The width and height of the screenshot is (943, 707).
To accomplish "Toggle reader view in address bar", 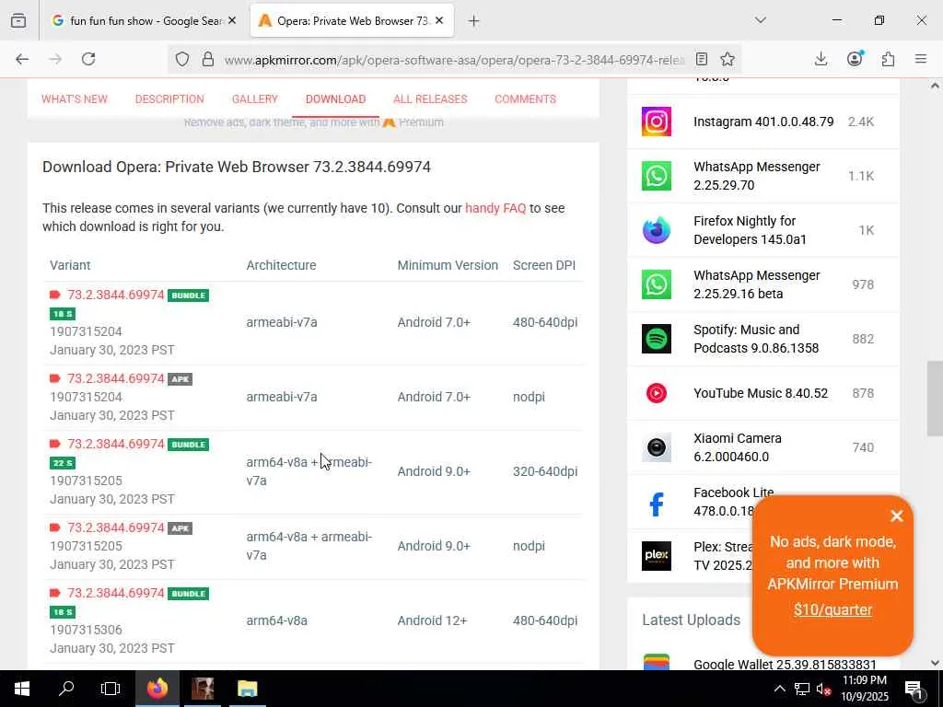I will [701, 59].
